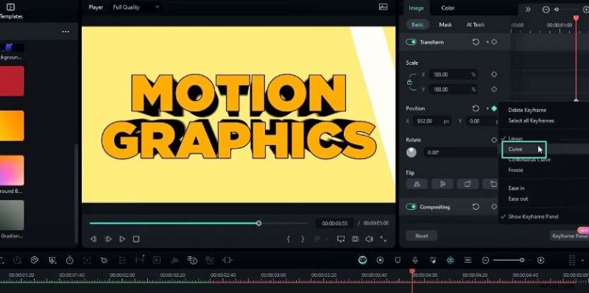The image size is (589, 293).
Task: Switch to the Image tab
Action: (416, 8)
